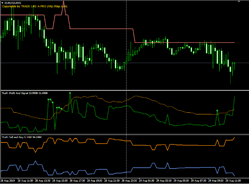Select the TLaP: Sell and Buy label
The width and height of the screenshot is (249, 184).
(22, 137)
